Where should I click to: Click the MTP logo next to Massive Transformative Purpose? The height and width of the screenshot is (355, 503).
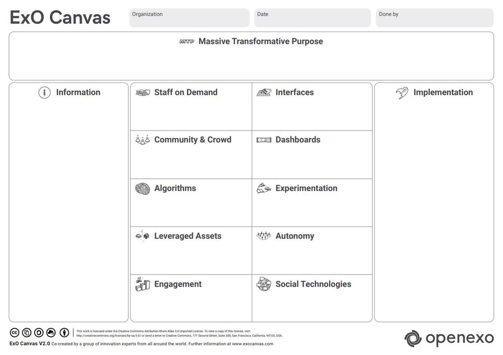click(186, 41)
